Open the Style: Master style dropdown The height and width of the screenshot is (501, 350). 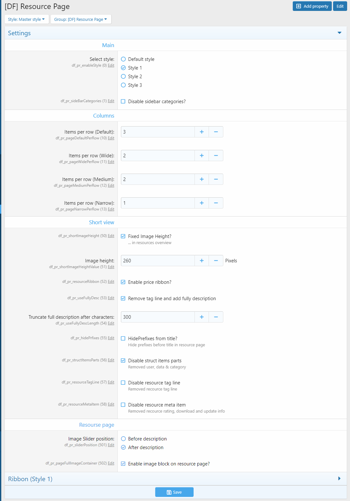point(27,19)
